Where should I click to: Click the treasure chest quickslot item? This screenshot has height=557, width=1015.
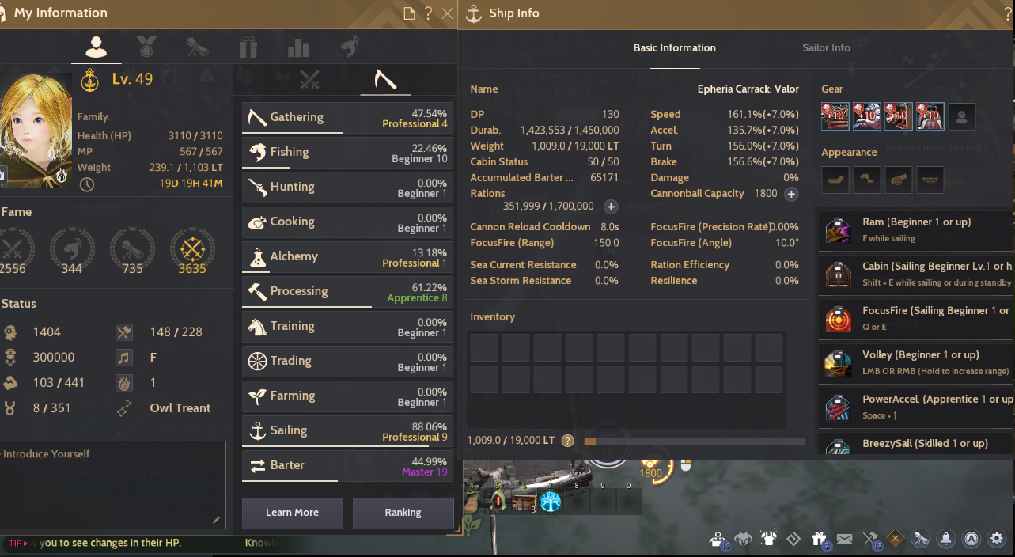point(524,502)
